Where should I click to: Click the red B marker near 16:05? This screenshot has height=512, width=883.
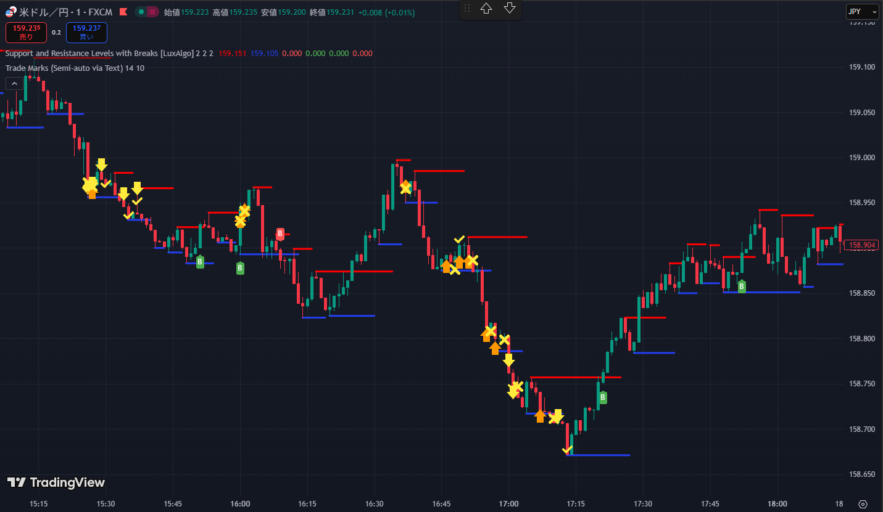click(x=280, y=234)
